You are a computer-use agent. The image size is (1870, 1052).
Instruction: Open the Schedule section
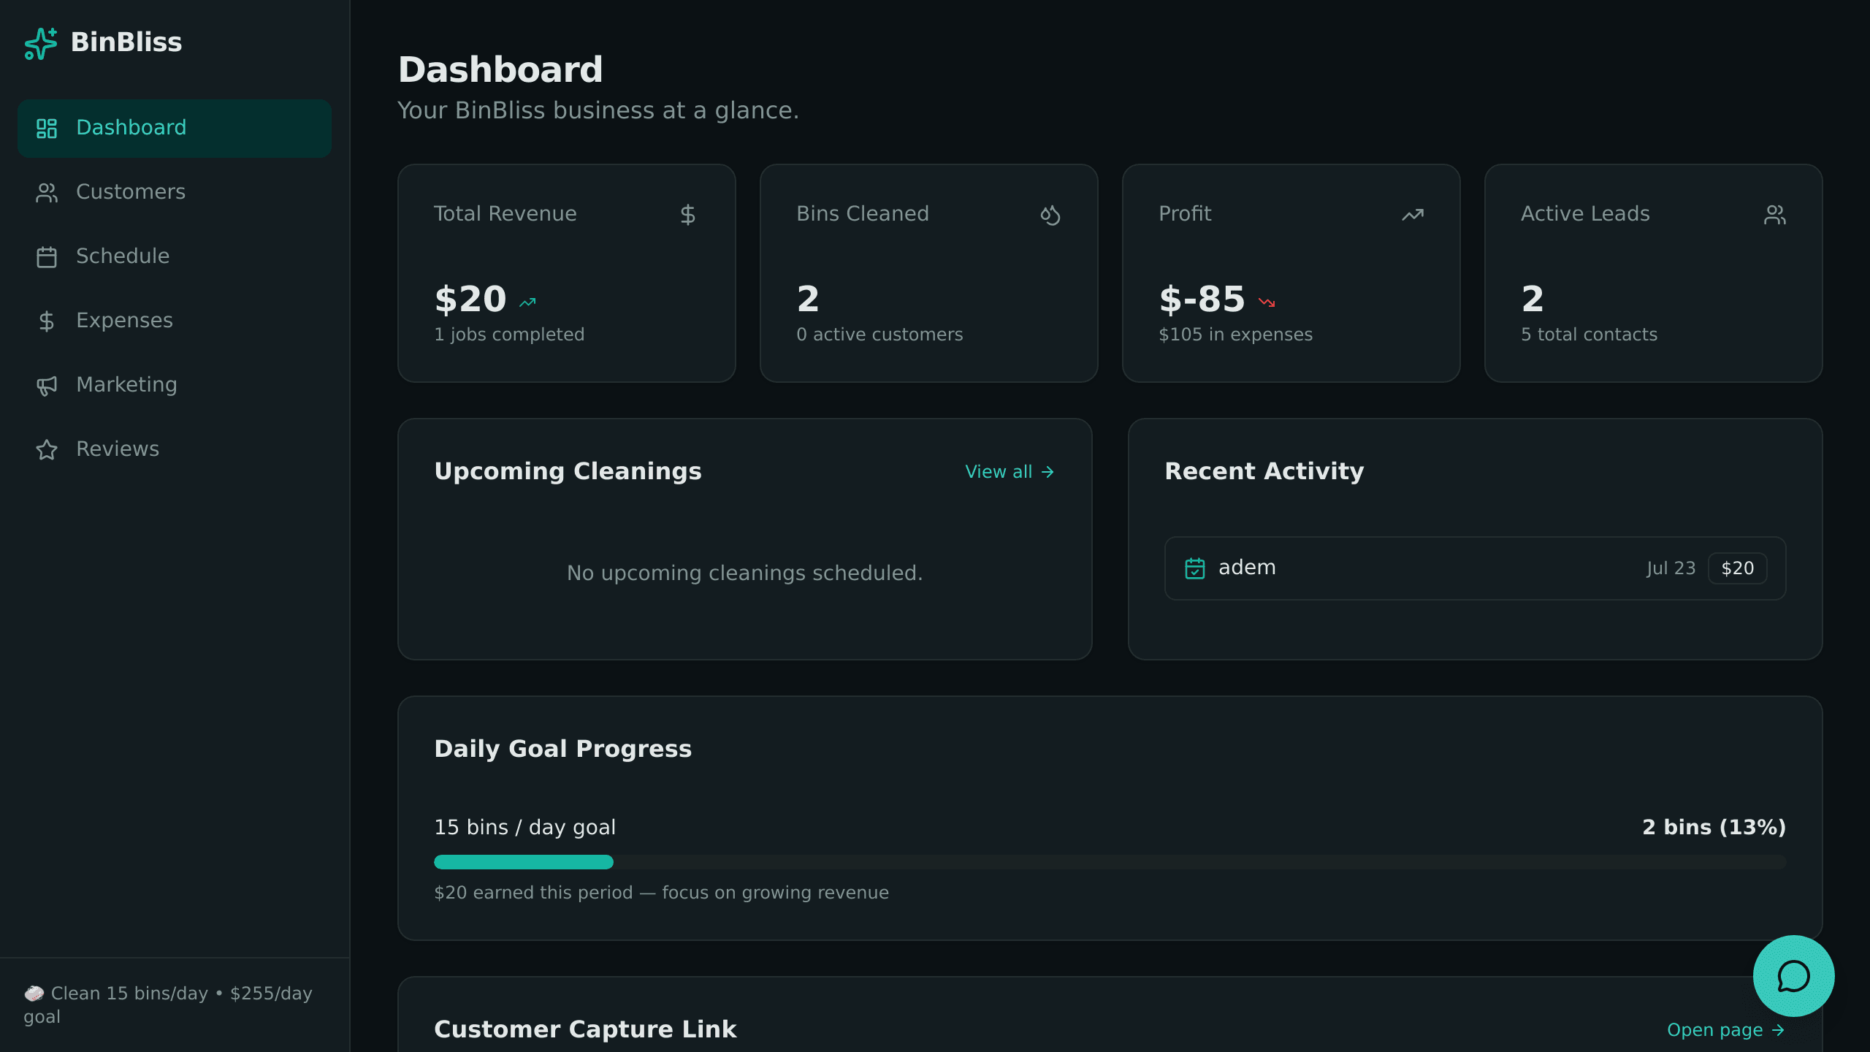[175, 257]
